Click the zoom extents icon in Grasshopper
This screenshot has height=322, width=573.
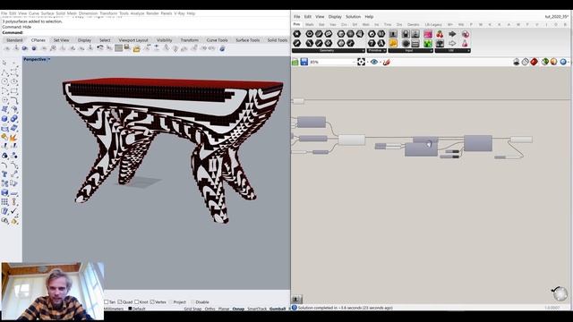pyautogui.click(x=361, y=62)
